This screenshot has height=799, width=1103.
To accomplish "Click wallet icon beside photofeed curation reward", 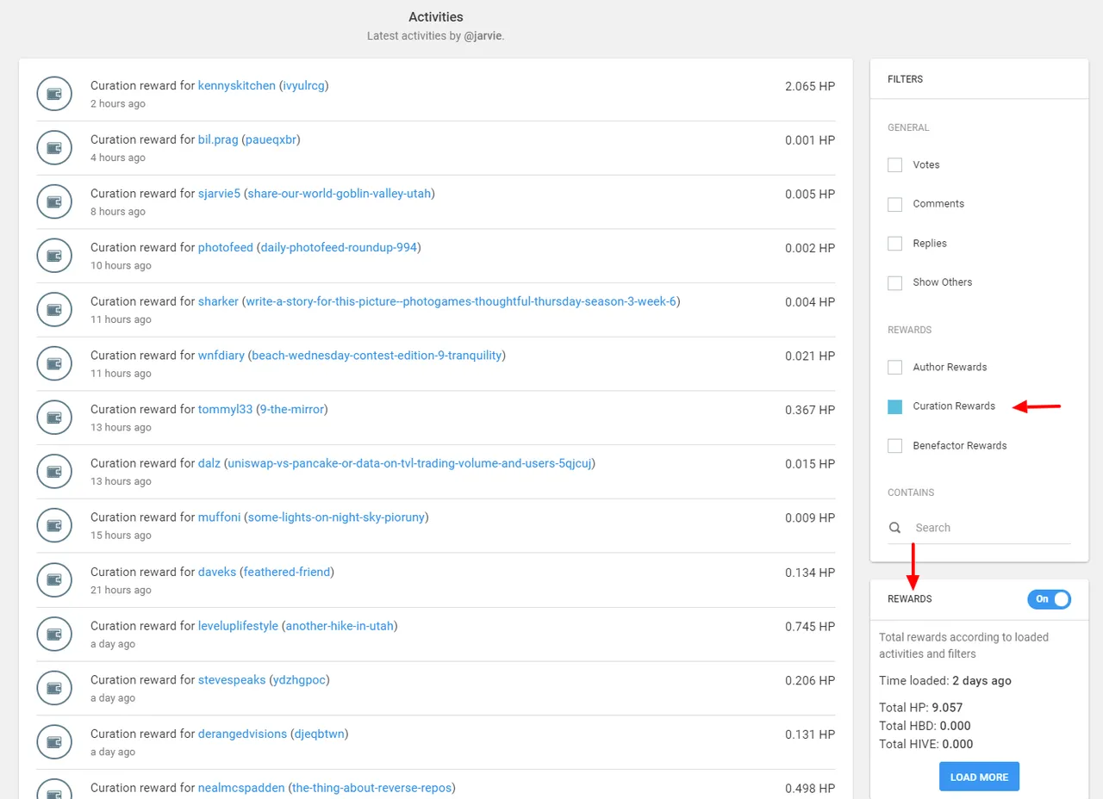I will coord(54,256).
